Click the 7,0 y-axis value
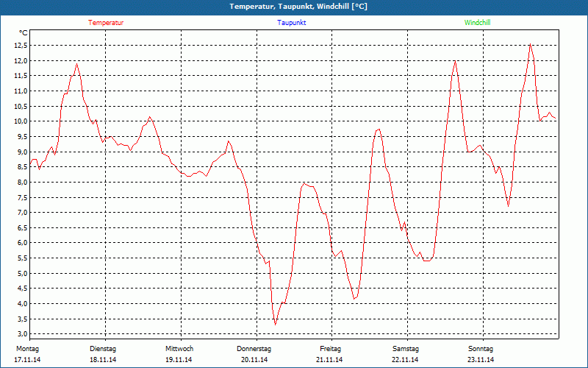This screenshot has width=588, height=368. point(23,213)
